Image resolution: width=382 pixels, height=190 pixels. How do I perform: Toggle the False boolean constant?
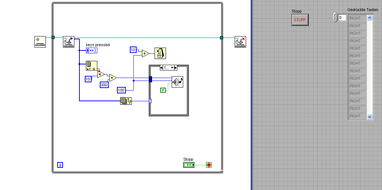point(163,90)
